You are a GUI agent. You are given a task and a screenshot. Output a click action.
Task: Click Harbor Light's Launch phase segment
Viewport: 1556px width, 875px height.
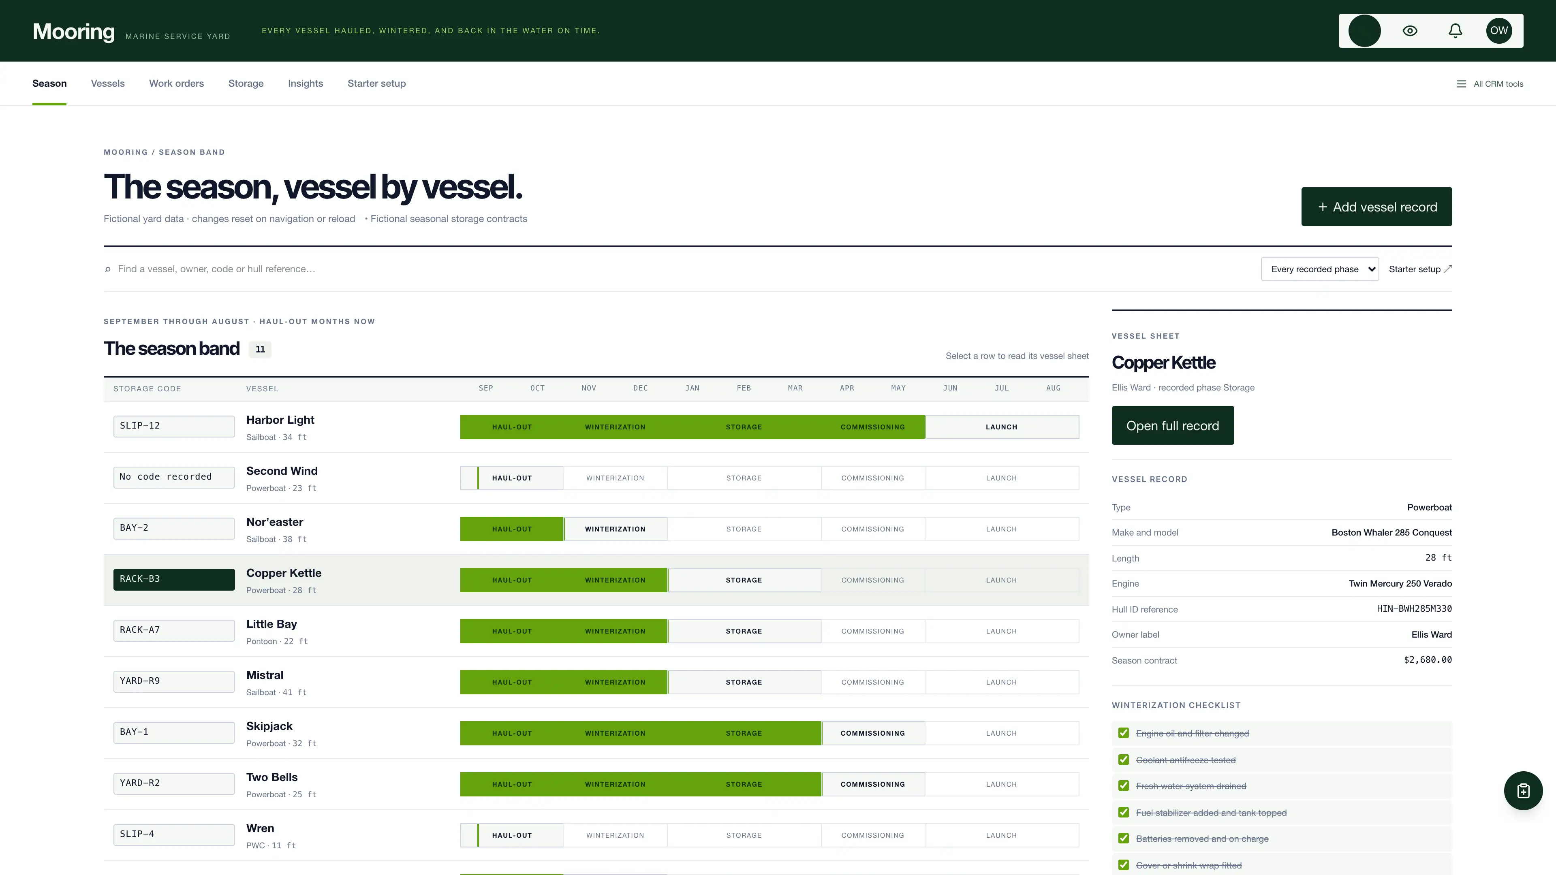point(1002,427)
